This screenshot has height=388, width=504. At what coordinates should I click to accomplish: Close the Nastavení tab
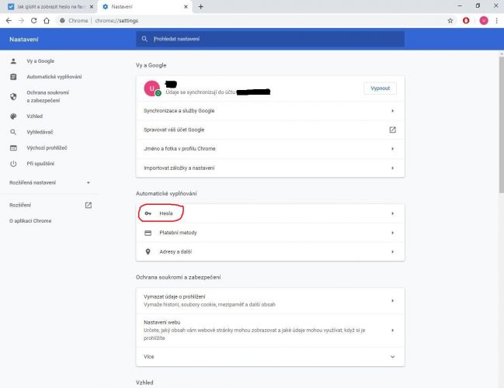click(x=186, y=6)
